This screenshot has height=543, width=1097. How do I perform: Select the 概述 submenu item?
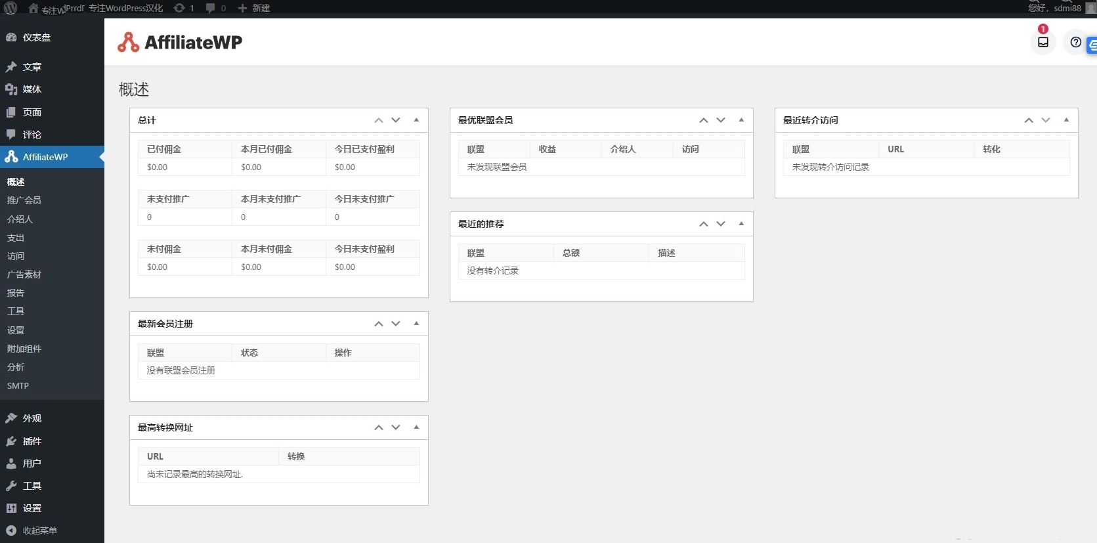tap(16, 182)
